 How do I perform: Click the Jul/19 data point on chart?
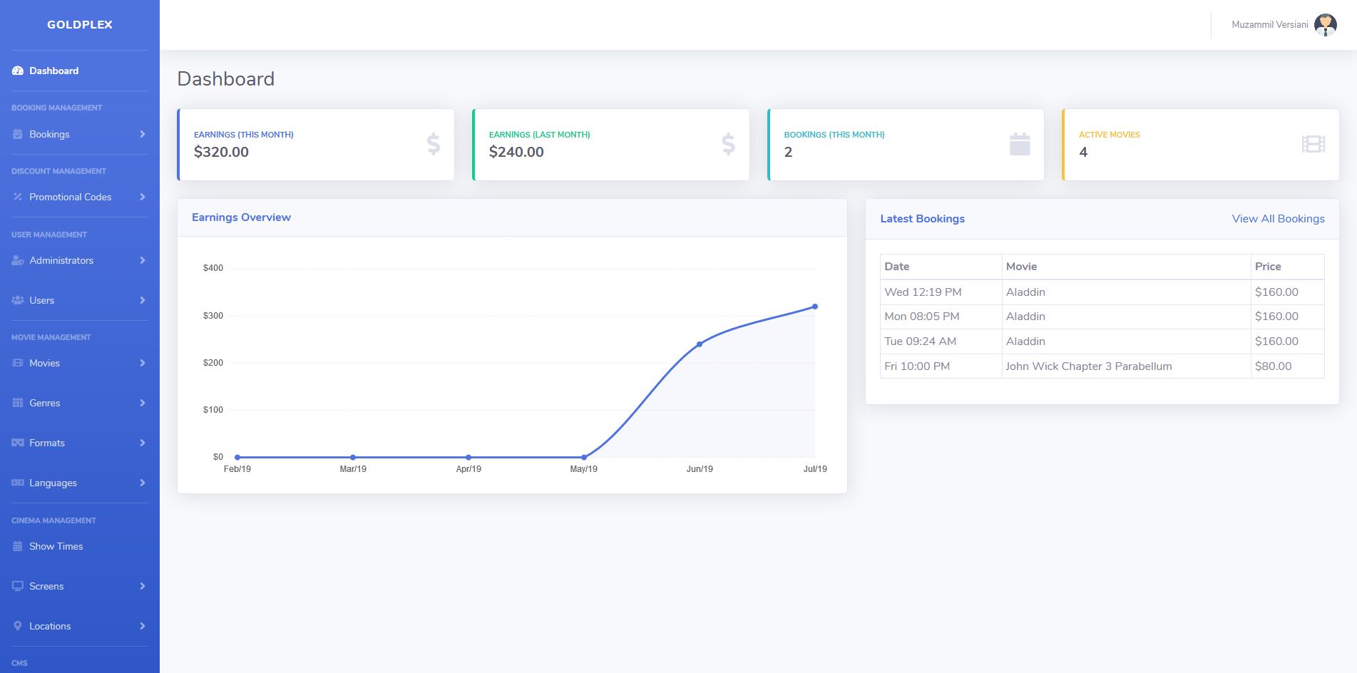(x=815, y=307)
